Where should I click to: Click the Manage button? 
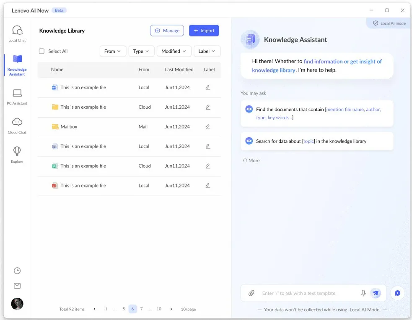167,31
